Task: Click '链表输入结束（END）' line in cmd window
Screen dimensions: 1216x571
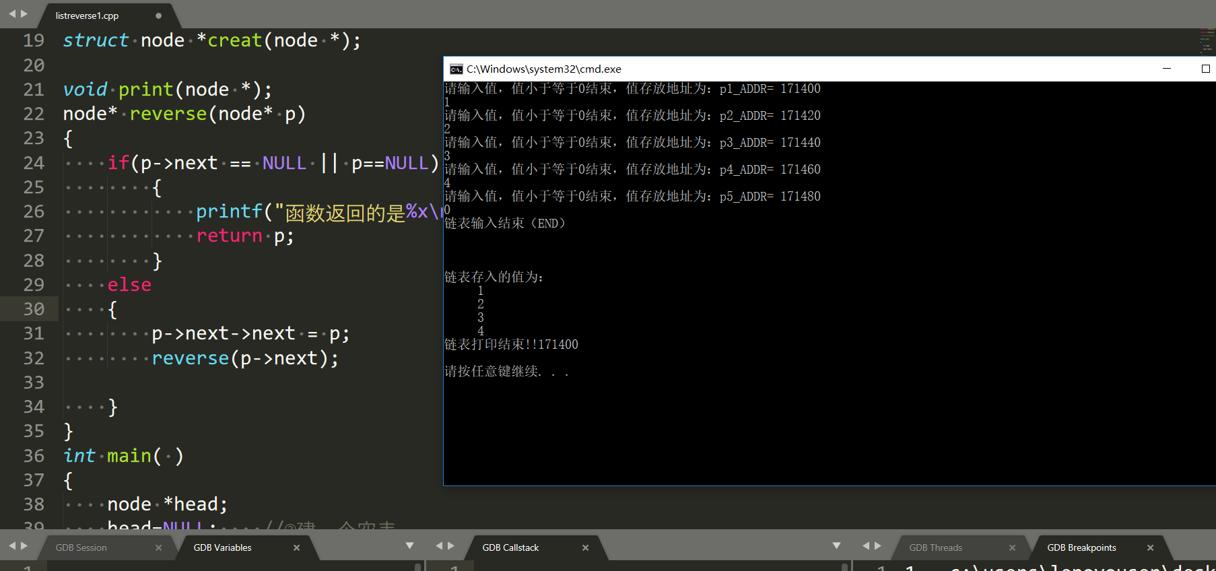Action: (x=505, y=224)
